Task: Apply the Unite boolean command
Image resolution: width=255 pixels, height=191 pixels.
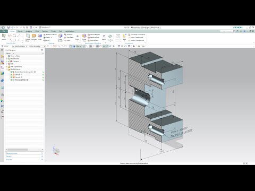Action: (x=48, y=37)
